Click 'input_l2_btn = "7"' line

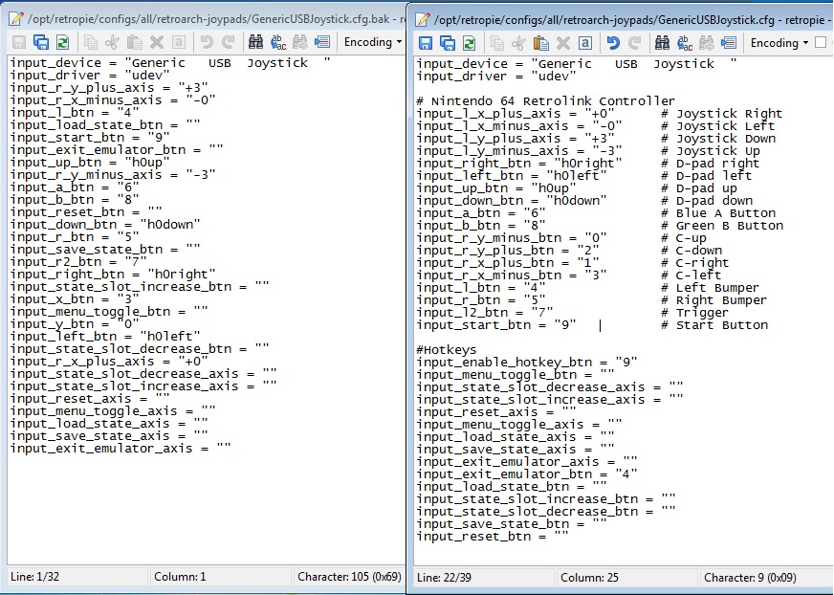pos(485,312)
